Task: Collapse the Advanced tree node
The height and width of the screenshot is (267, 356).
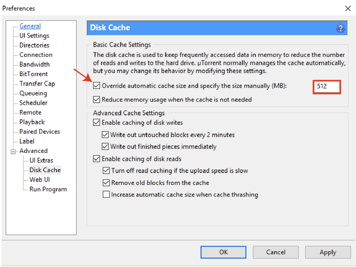Action: [13, 152]
